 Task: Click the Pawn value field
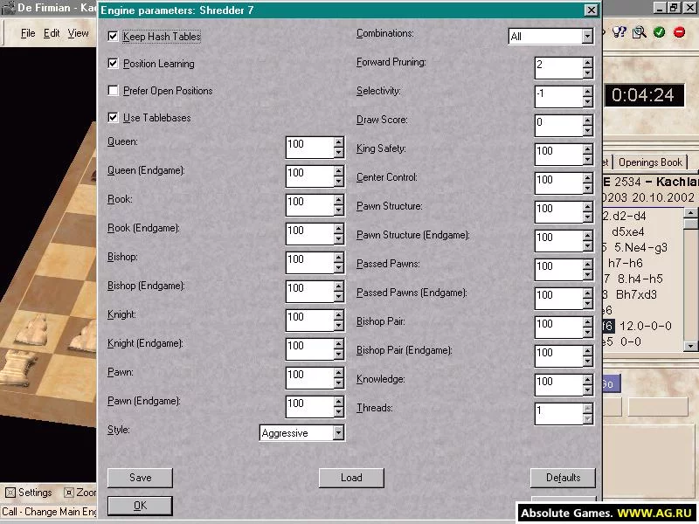309,378
